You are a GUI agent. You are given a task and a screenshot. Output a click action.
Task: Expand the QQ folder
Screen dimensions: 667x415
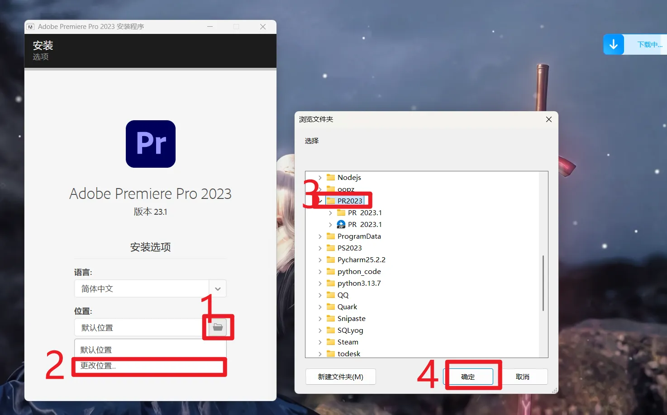click(x=320, y=295)
